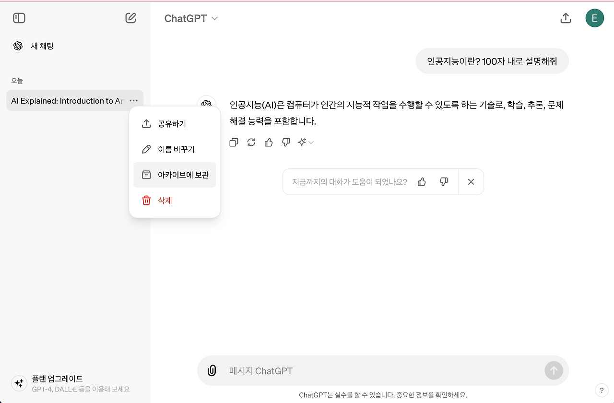Regenerate the response with the refresh icon
The height and width of the screenshot is (403, 614).
click(251, 142)
